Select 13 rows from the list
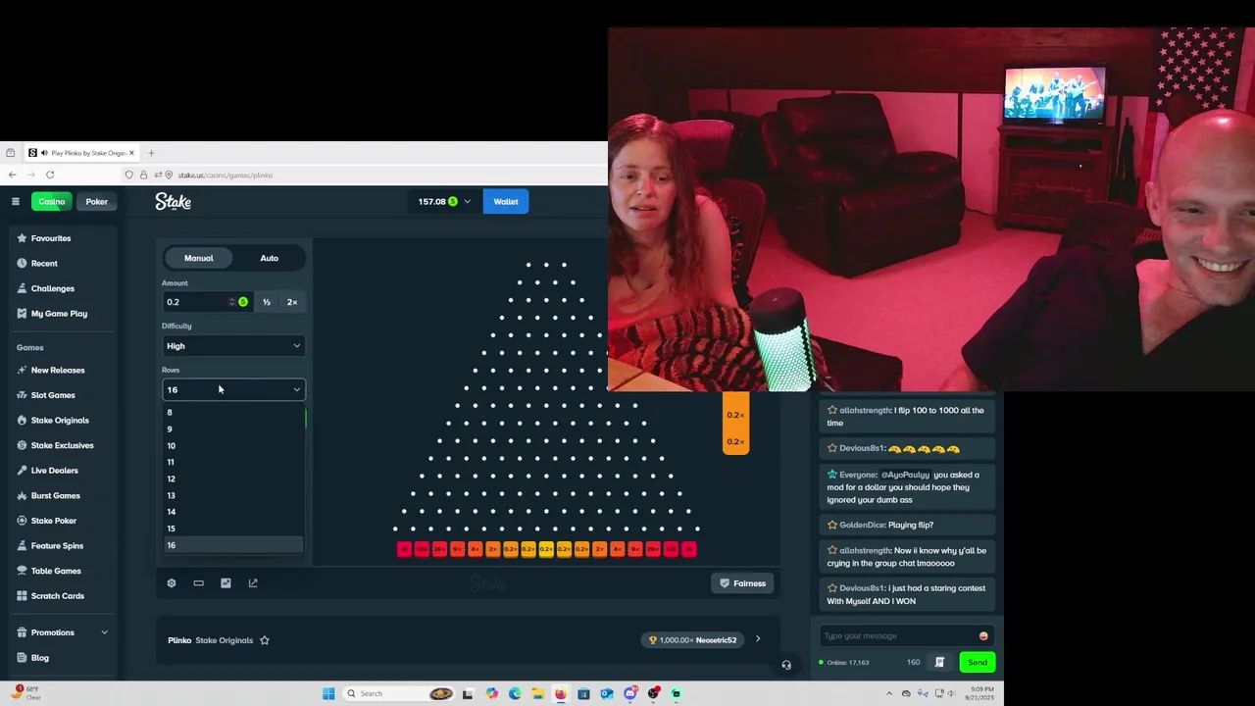This screenshot has width=1255, height=706. (232, 495)
